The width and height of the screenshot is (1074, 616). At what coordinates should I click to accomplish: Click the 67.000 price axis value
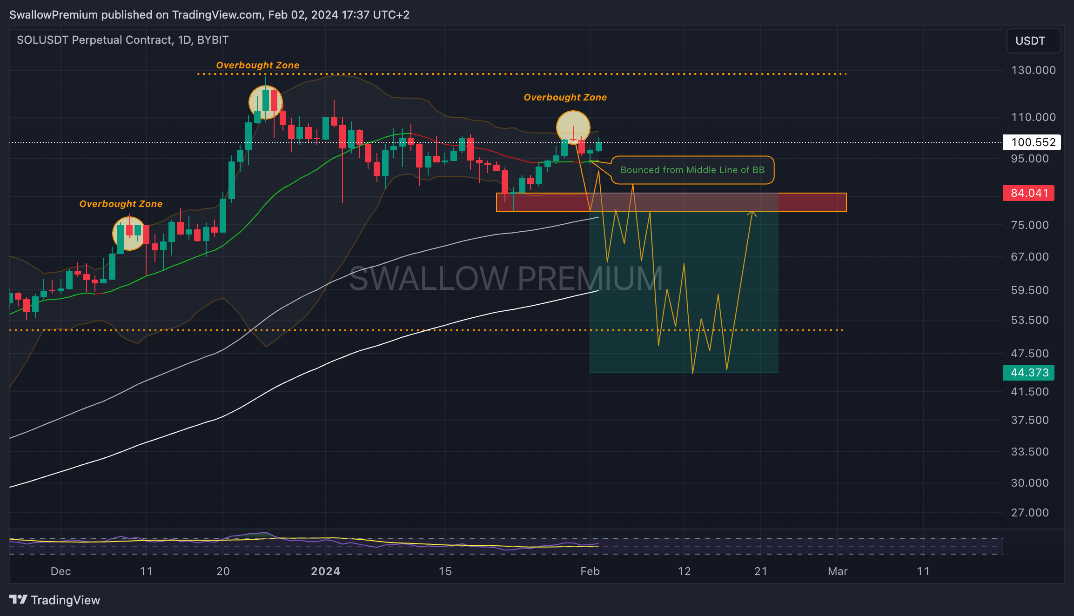point(1030,257)
